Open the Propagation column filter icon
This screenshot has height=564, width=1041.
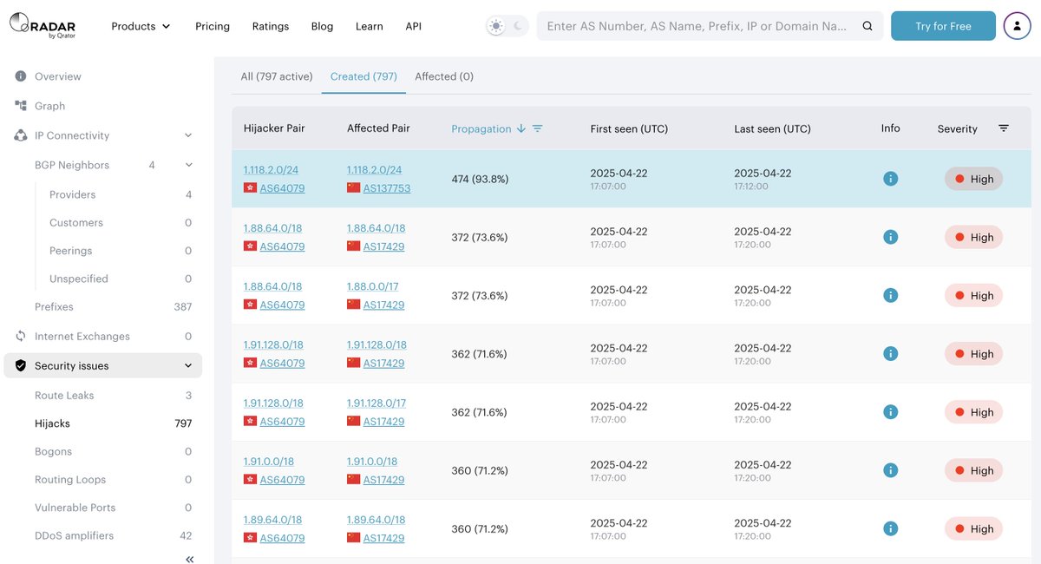pyautogui.click(x=538, y=128)
